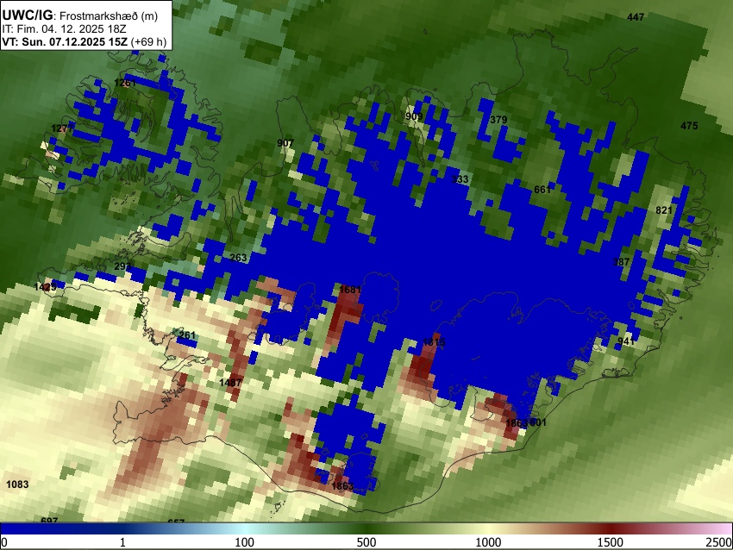Click the map value '1487'
Viewport: 733px width, 550px height.
[x=230, y=383]
